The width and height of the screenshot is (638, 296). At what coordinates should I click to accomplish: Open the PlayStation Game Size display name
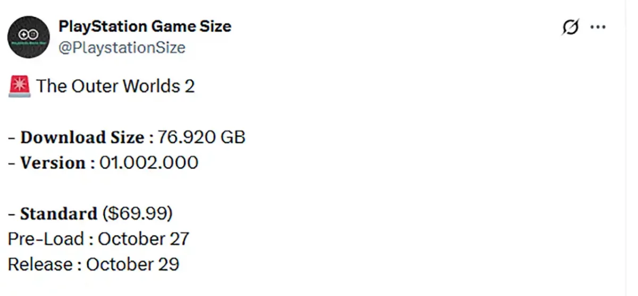click(x=145, y=26)
